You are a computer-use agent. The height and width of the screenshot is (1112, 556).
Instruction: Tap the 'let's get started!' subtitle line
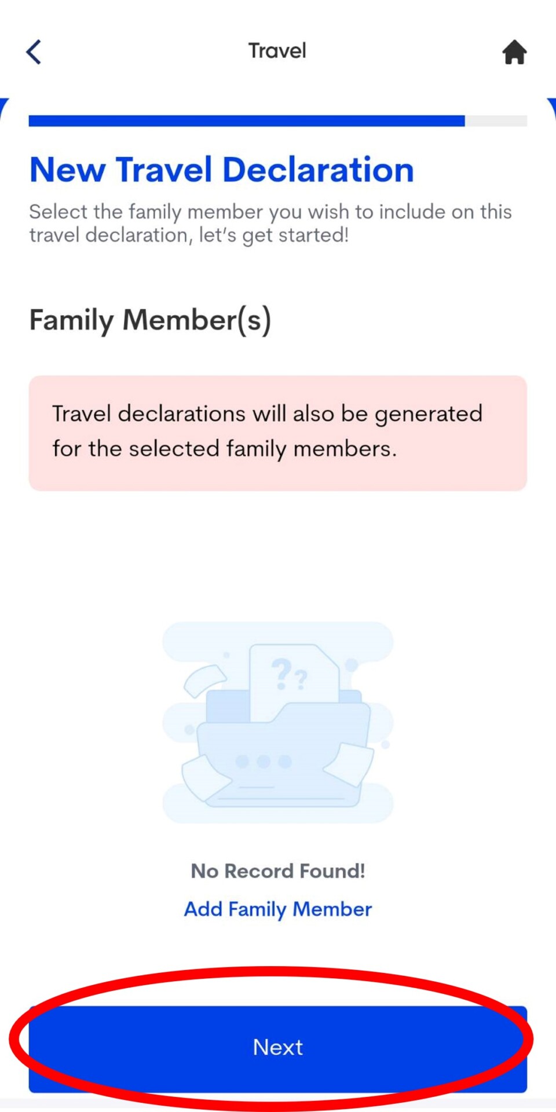coord(189,236)
